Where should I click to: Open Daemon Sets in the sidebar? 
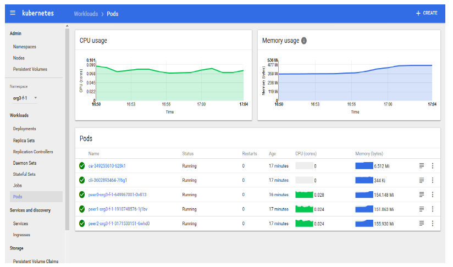[x=25, y=163]
